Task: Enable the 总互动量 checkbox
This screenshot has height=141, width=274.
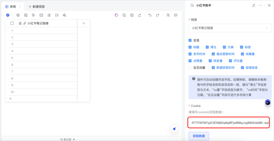Action: [x=190, y=68]
